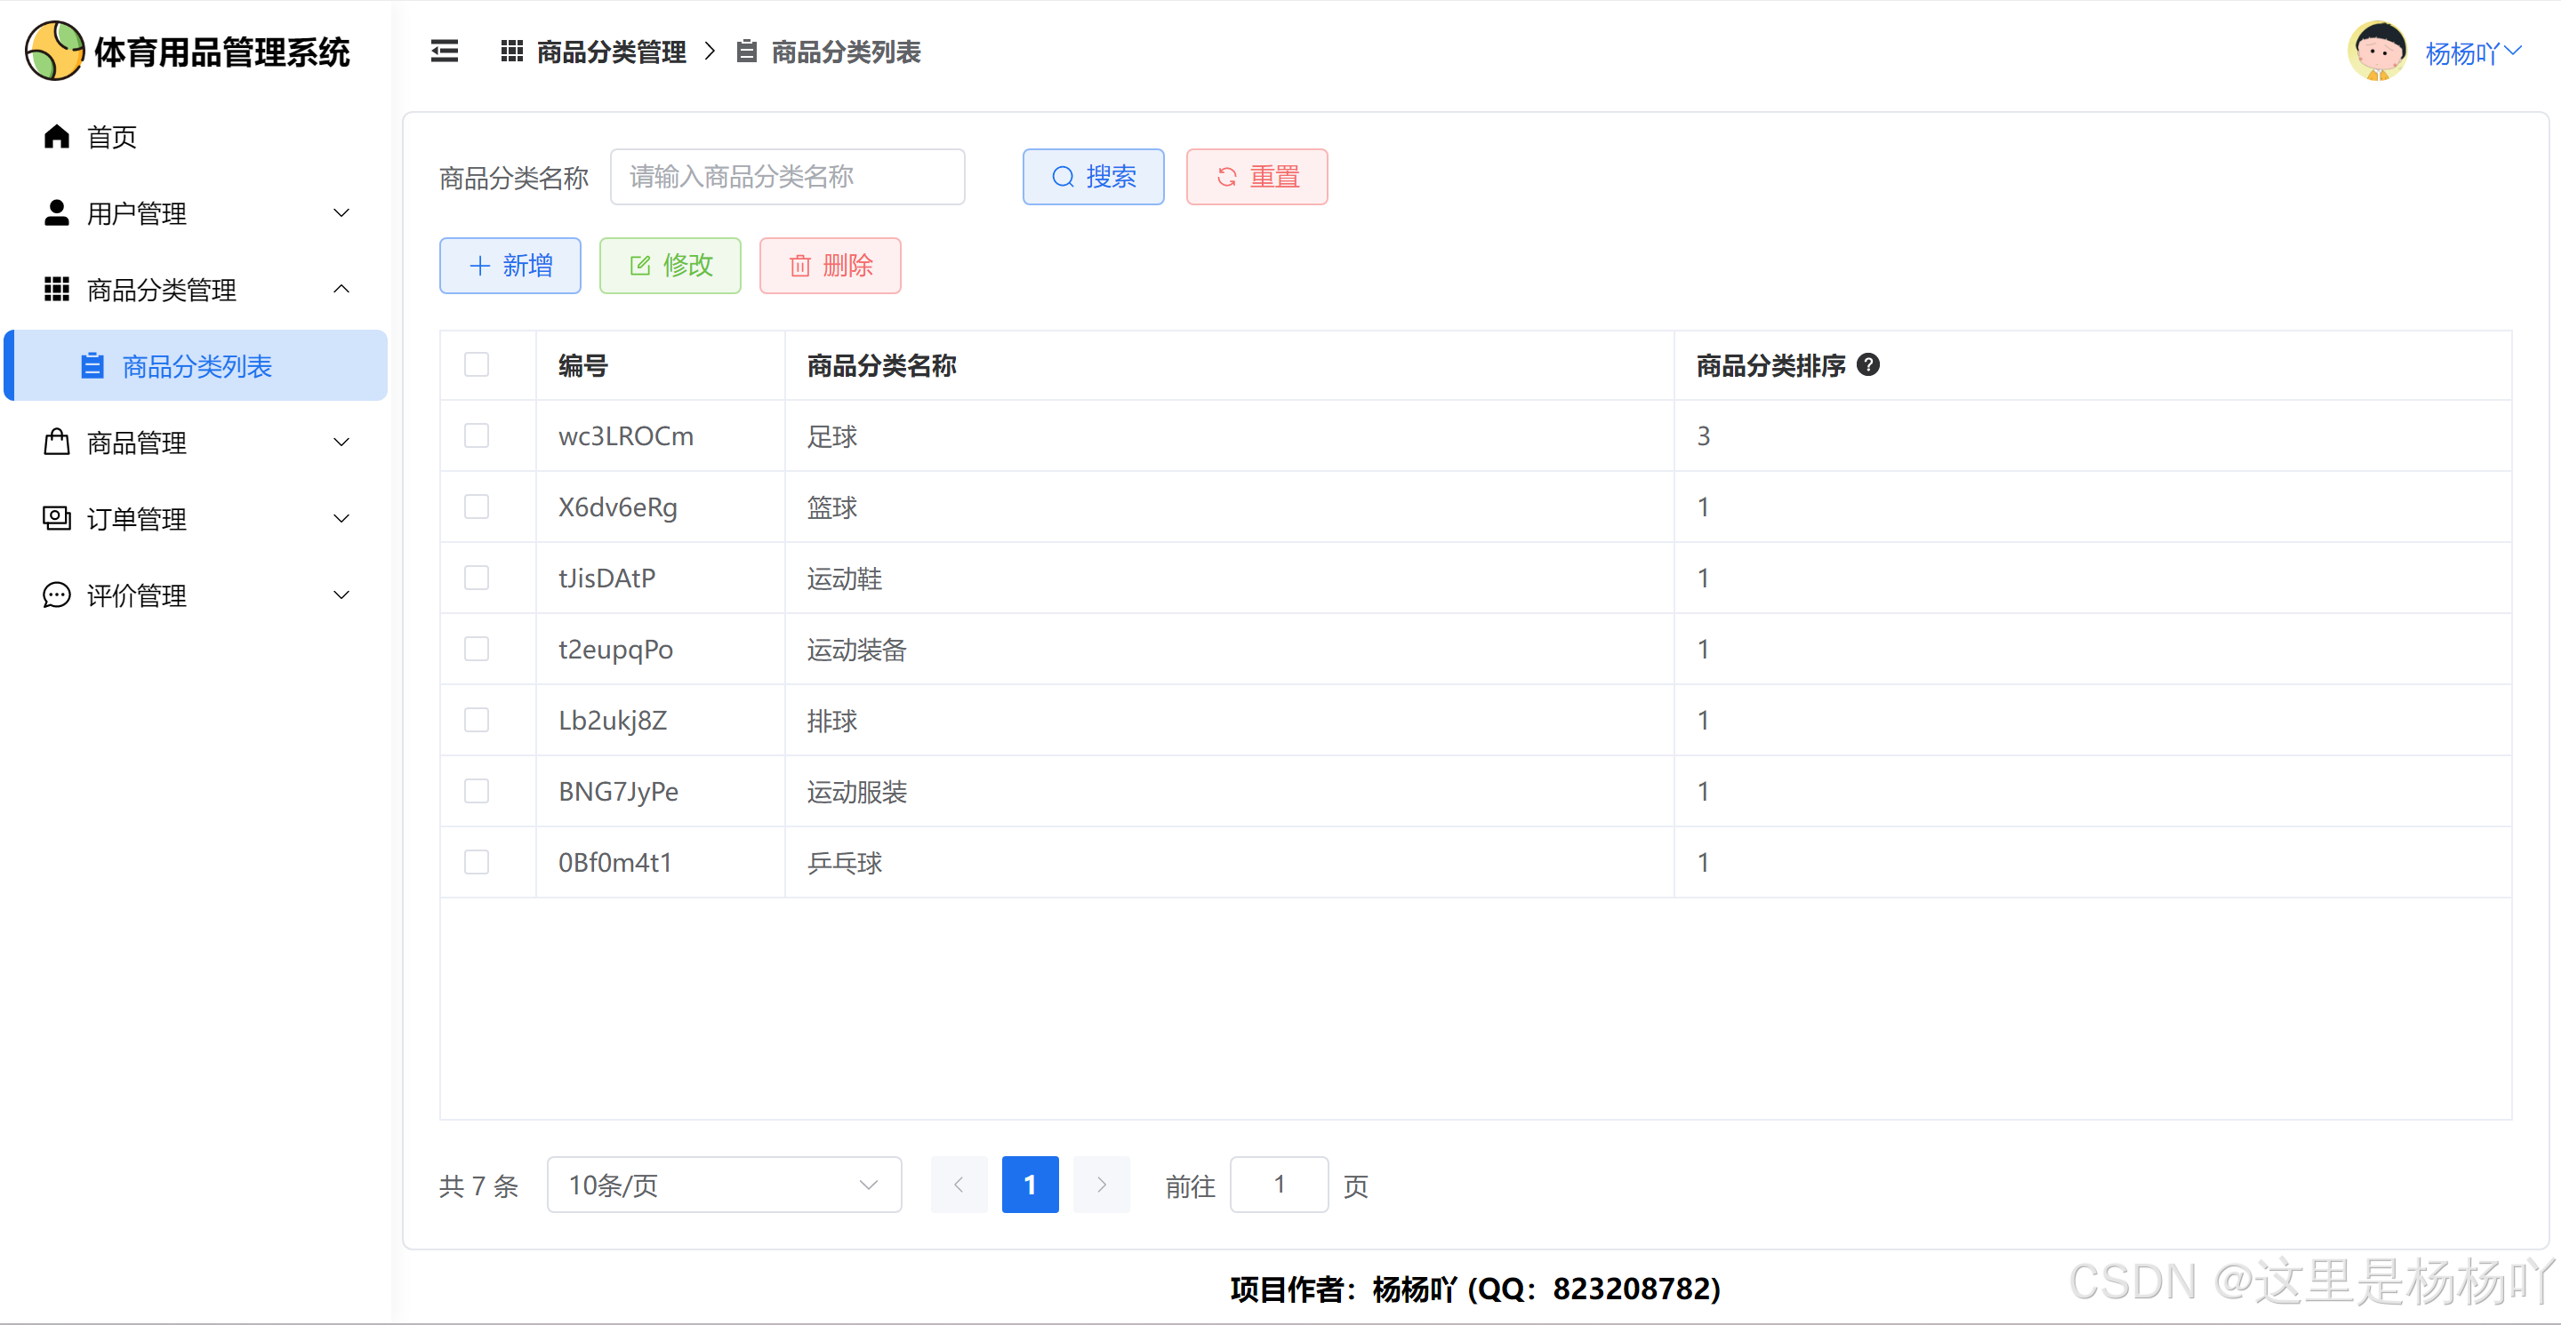Click the document icon before 商品分类列表 breadcrumb
Screen dimensions: 2561x1325
[747, 51]
